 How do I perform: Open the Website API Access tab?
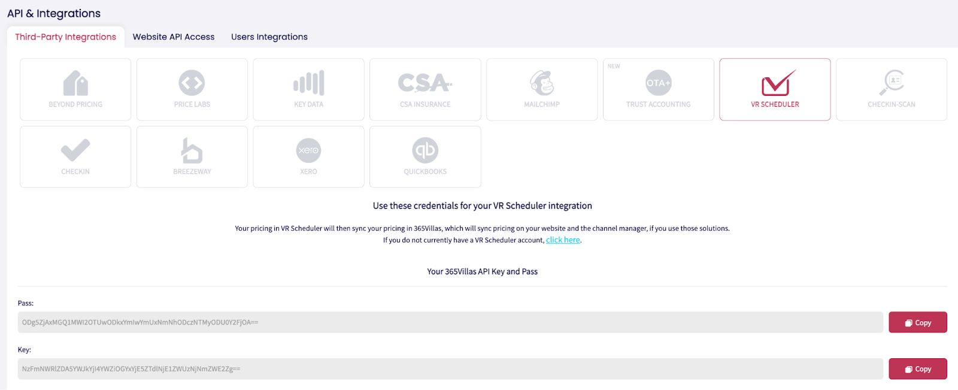(174, 37)
